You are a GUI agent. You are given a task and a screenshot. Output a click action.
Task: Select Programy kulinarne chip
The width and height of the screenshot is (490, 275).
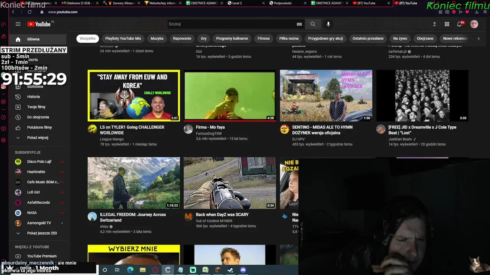coord(232,39)
